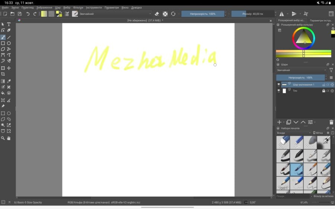Select the Move tool
The image size is (335, 209).
(9, 68)
